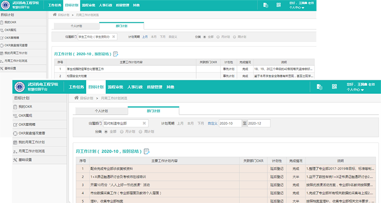Click the edit icon beside the front window's 月工作计划 title
This screenshot has height=203, width=381.
[146, 152]
